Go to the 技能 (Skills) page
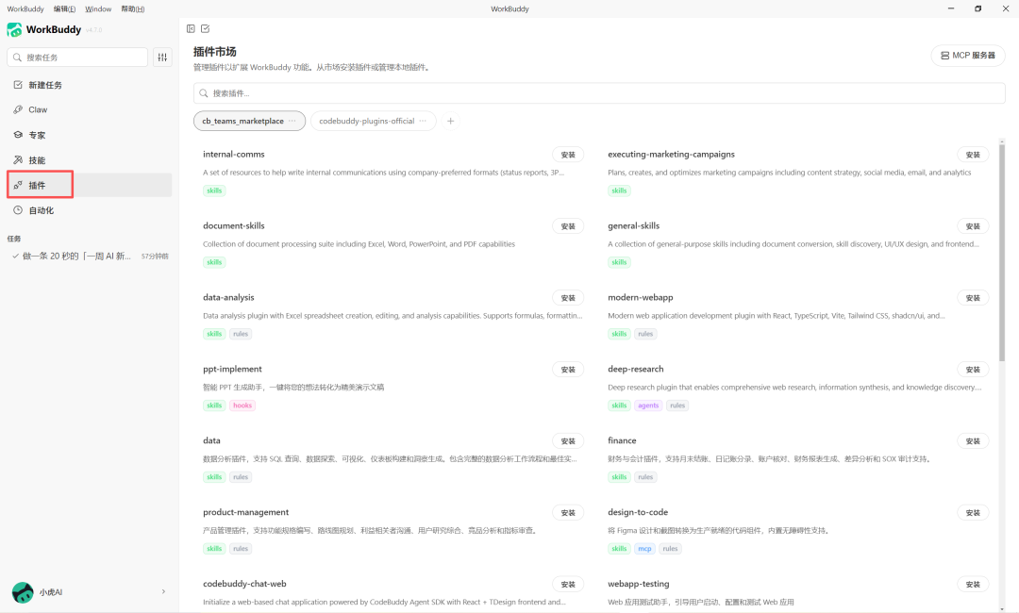Image resolution: width=1019 pixels, height=613 pixels. [37, 160]
